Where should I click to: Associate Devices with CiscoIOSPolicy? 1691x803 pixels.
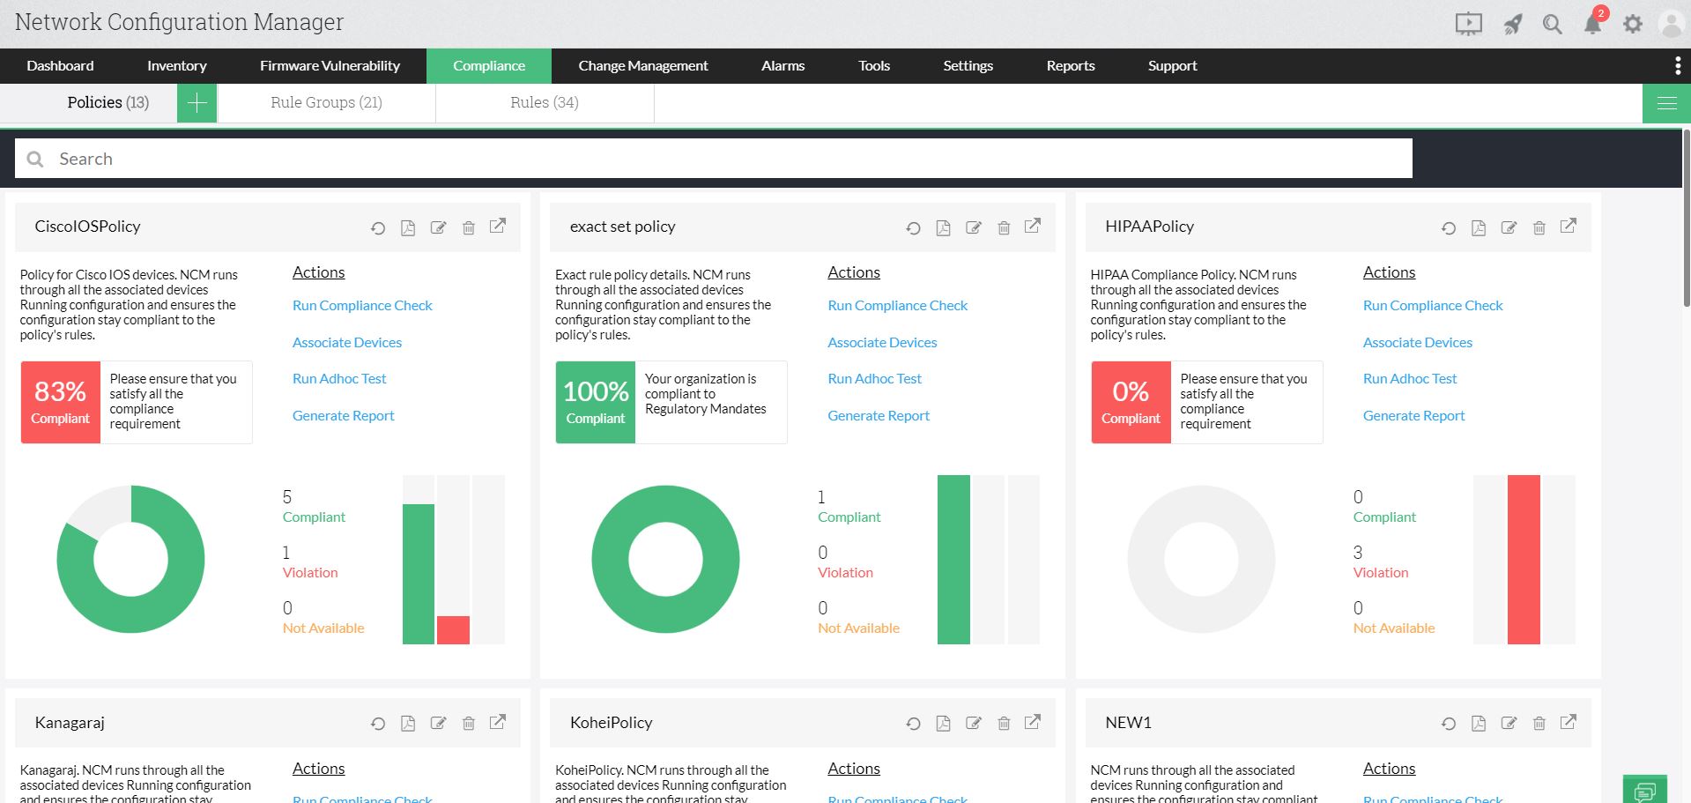point(347,343)
